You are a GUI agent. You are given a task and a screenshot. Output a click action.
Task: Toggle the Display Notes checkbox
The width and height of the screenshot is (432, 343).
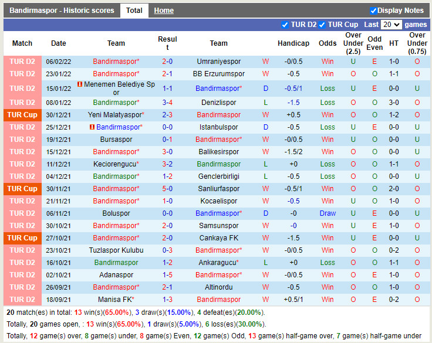[x=373, y=11]
